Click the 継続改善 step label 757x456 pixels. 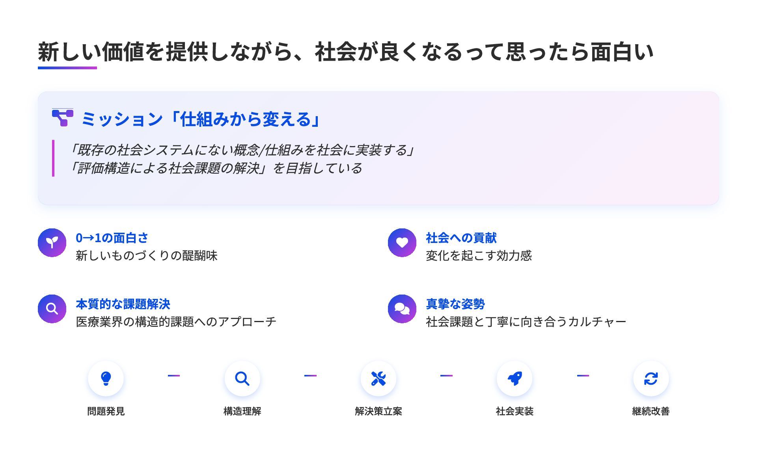[x=651, y=411]
